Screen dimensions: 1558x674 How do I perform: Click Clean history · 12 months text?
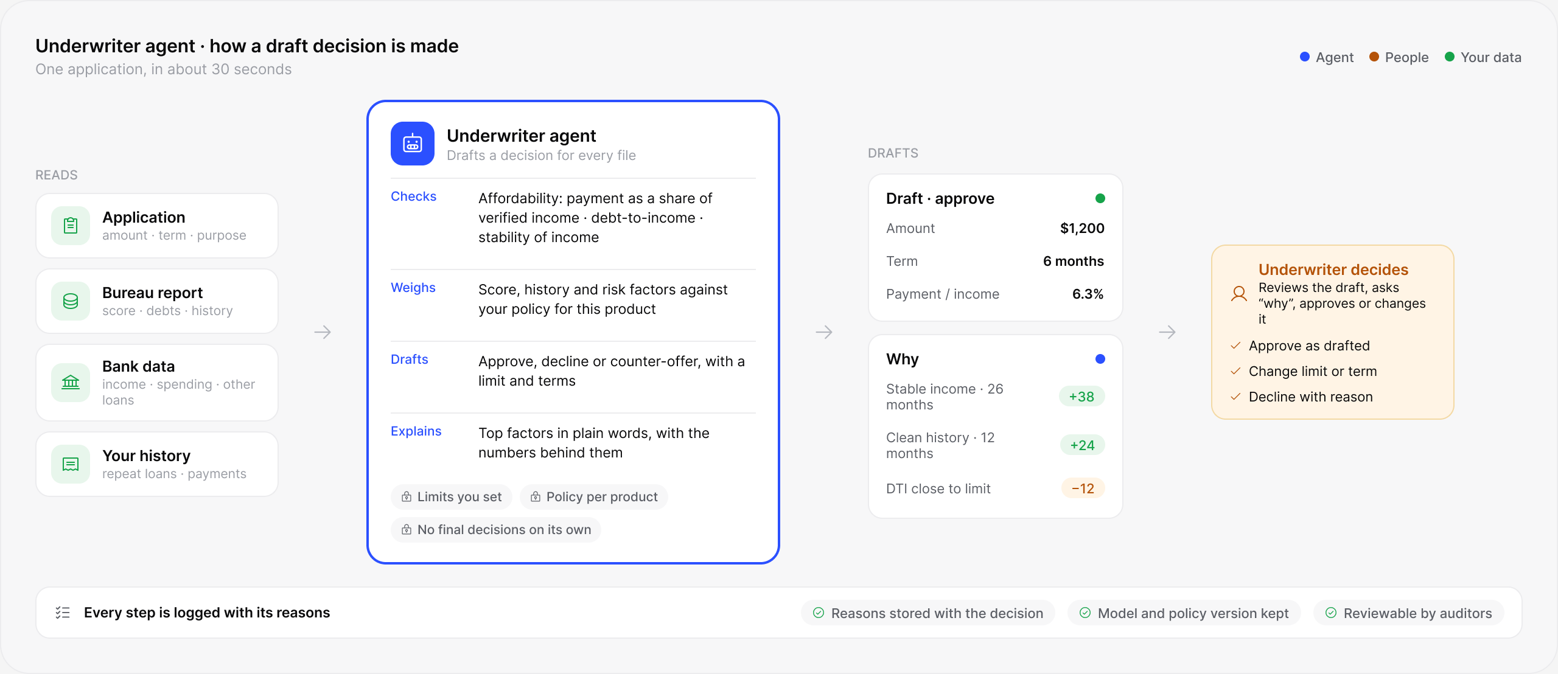[x=940, y=445]
